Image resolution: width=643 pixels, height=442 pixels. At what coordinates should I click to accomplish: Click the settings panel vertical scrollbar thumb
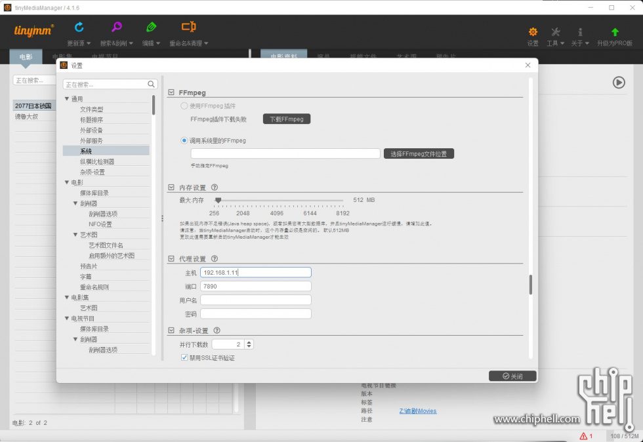[531, 285]
